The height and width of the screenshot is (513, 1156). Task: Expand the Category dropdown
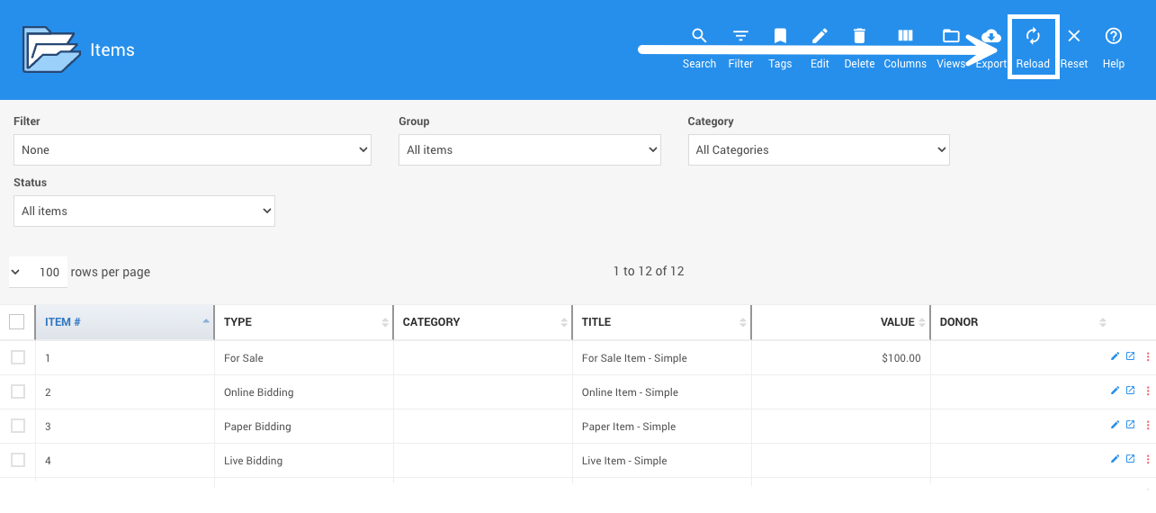[818, 150]
